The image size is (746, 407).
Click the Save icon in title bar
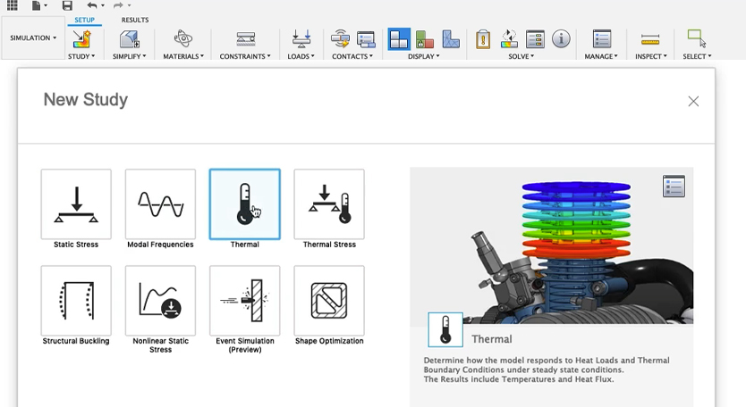point(67,5)
